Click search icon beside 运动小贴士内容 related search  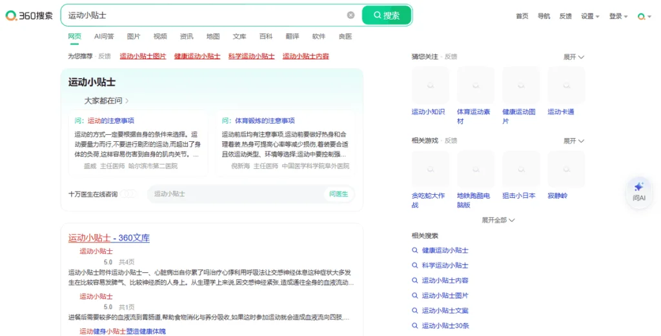(415, 281)
